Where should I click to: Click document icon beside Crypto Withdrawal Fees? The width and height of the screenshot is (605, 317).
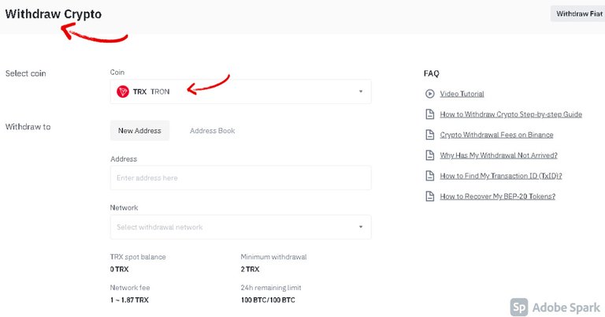[430, 135]
